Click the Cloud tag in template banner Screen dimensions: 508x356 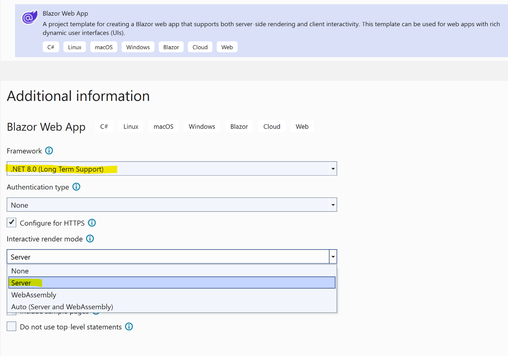[200, 47]
